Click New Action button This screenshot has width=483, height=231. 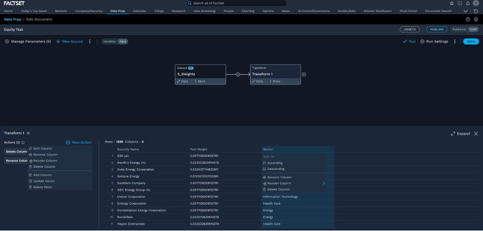click(79, 143)
